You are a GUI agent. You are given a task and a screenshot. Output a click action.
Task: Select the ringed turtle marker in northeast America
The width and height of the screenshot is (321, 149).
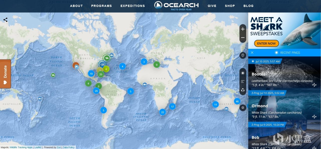click(x=107, y=58)
